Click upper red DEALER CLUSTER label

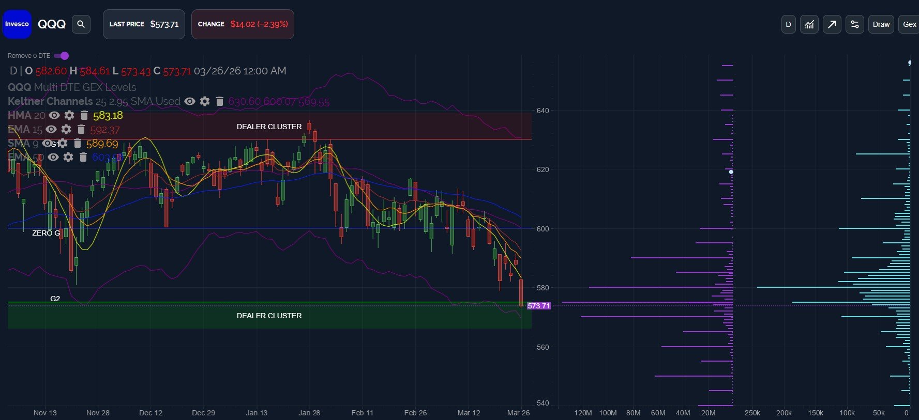[x=269, y=127]
